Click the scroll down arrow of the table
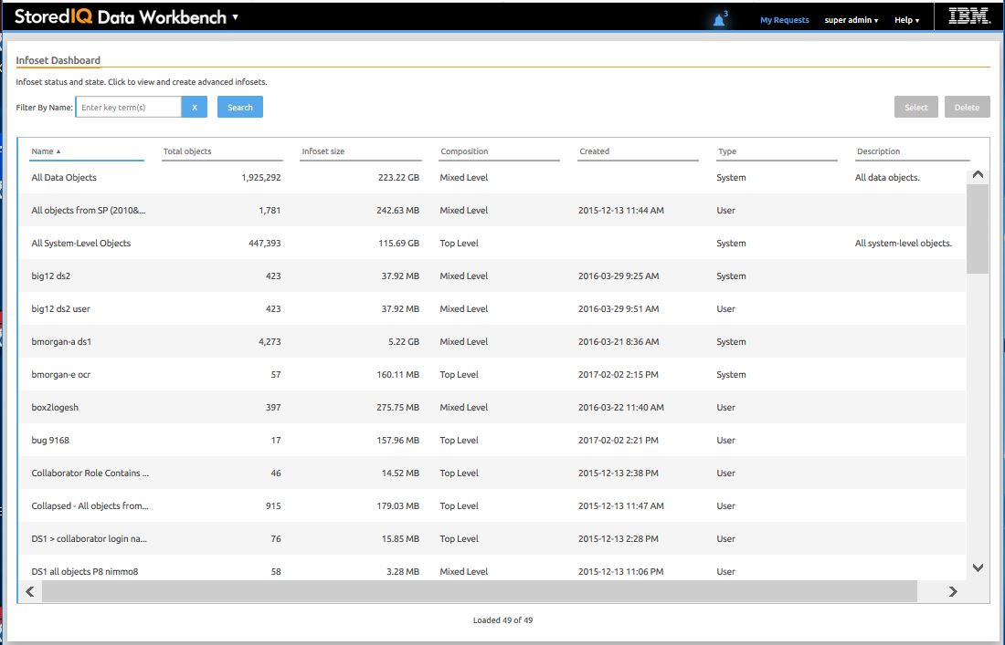 tap(978, 567)
